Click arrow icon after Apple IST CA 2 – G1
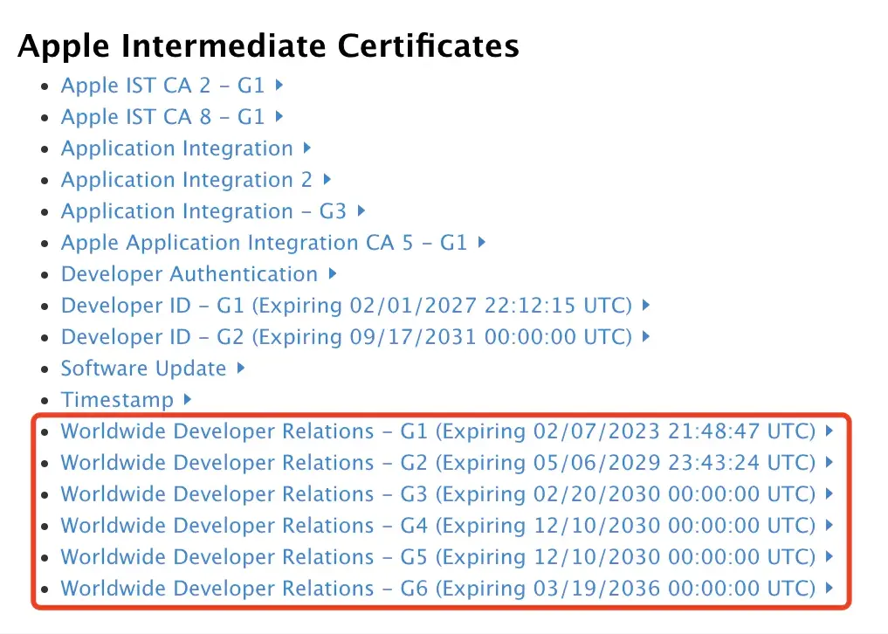Screen dimensions: 888x634 pyautogui.click(x=279, y=85)
